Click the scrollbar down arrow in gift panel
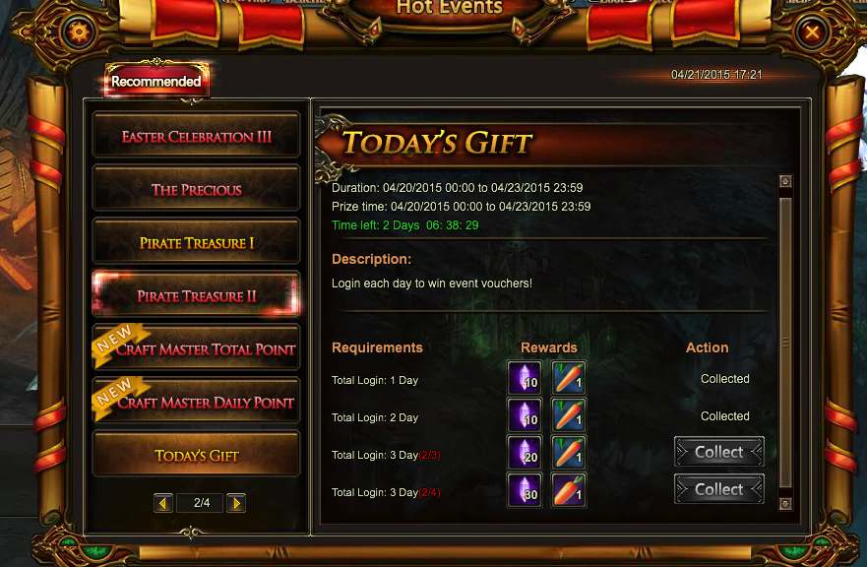The height and width of the screenshot is (567, 867). pyautogui.click(x=785, y=503)
